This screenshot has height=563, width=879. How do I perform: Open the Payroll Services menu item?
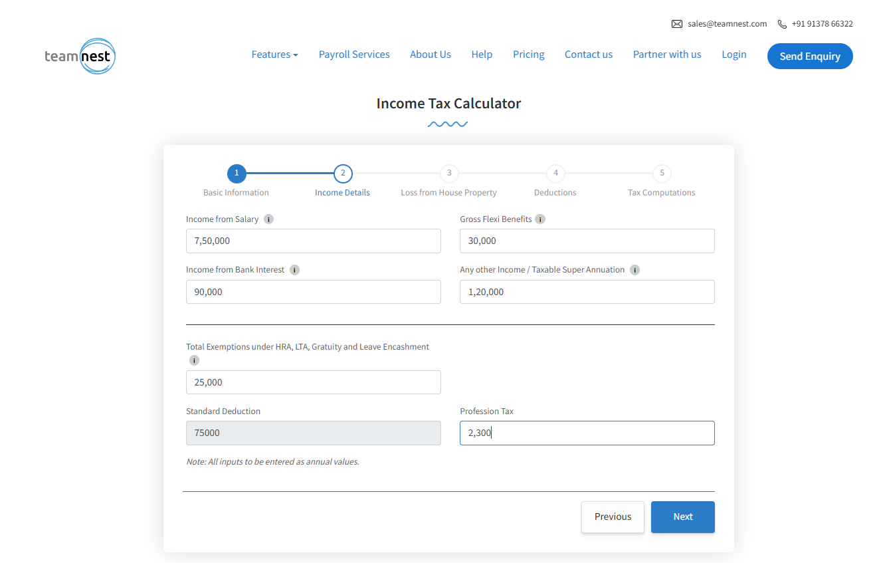point(354,55)
